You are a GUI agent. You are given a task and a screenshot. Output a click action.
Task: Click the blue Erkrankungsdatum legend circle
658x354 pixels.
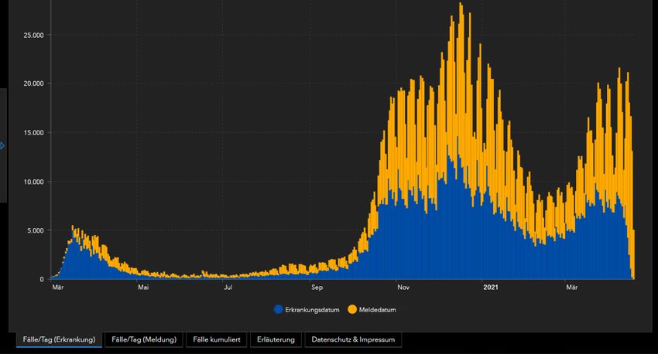pyautogui.click(x=278, y=309)
